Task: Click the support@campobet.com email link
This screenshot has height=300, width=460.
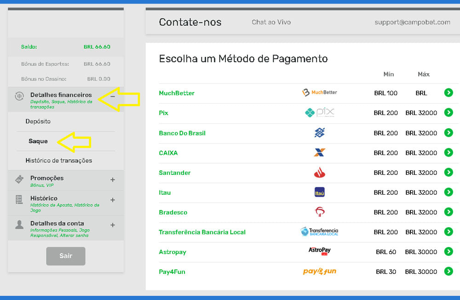Action: point(412,22)
